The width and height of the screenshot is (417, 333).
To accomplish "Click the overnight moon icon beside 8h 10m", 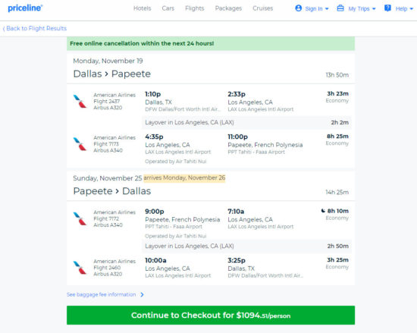I will (x=323, y=211).
